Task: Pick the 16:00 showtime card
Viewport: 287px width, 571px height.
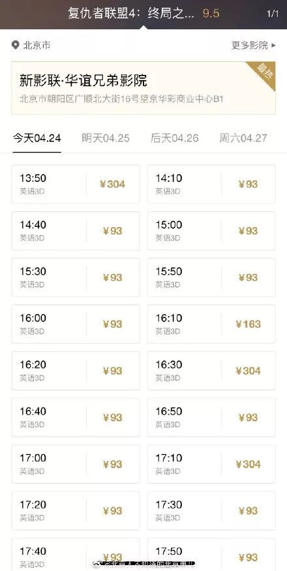Action: pos(76,324)
